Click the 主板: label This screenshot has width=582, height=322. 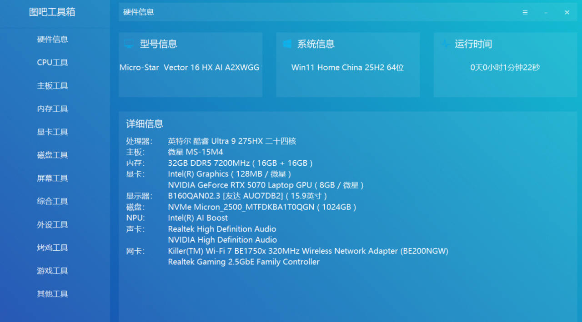[135, 152]
